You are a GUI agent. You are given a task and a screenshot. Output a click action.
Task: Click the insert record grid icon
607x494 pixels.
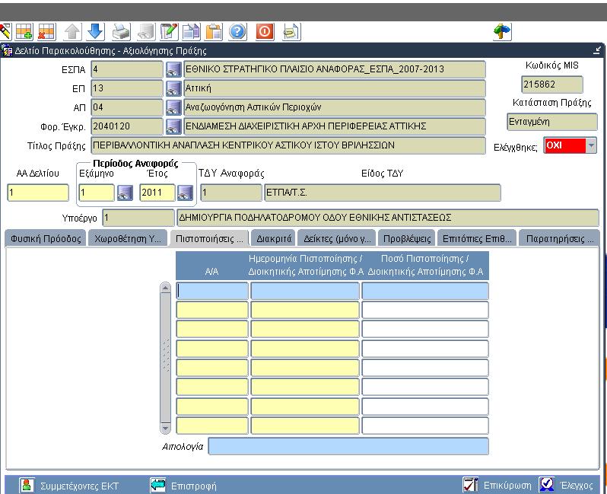pyautogui.click(x=24, y=31)
